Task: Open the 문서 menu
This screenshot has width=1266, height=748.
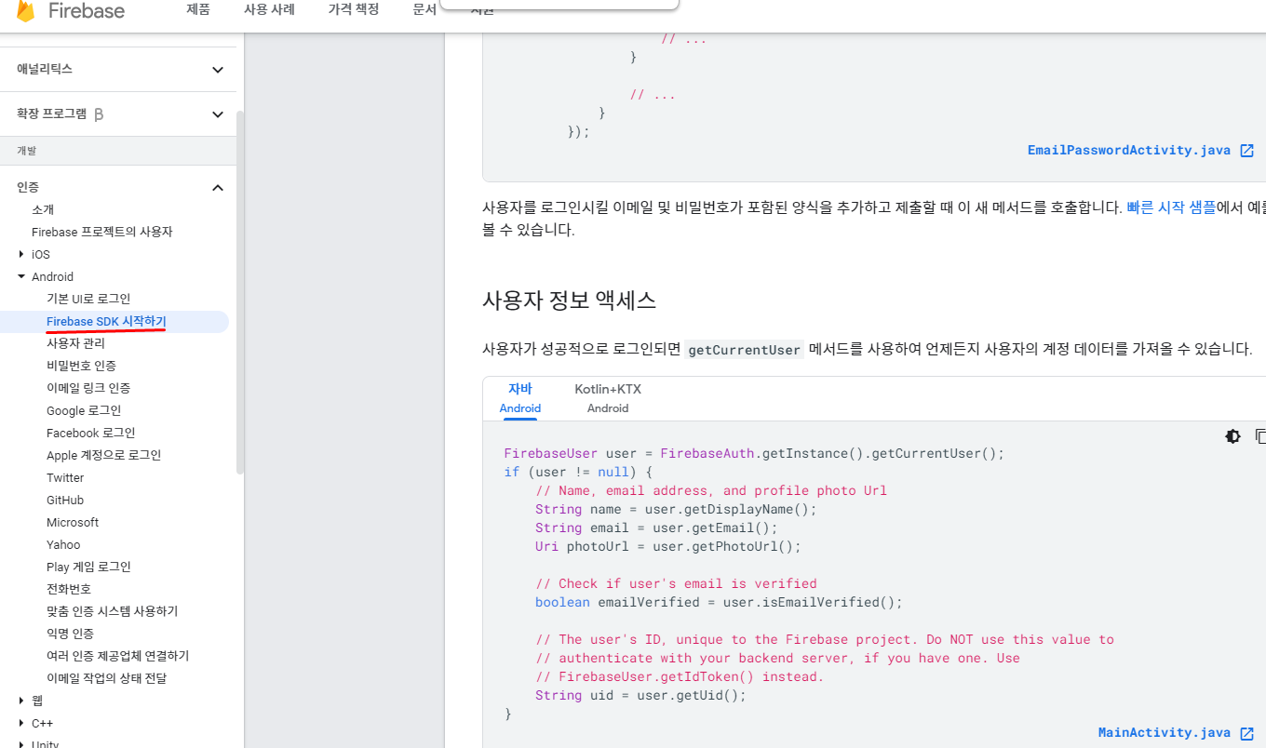Action: tap(424, 10)
